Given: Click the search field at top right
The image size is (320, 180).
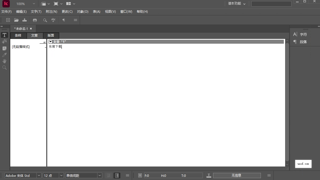Looking at the screenshot, I should 271,4.
